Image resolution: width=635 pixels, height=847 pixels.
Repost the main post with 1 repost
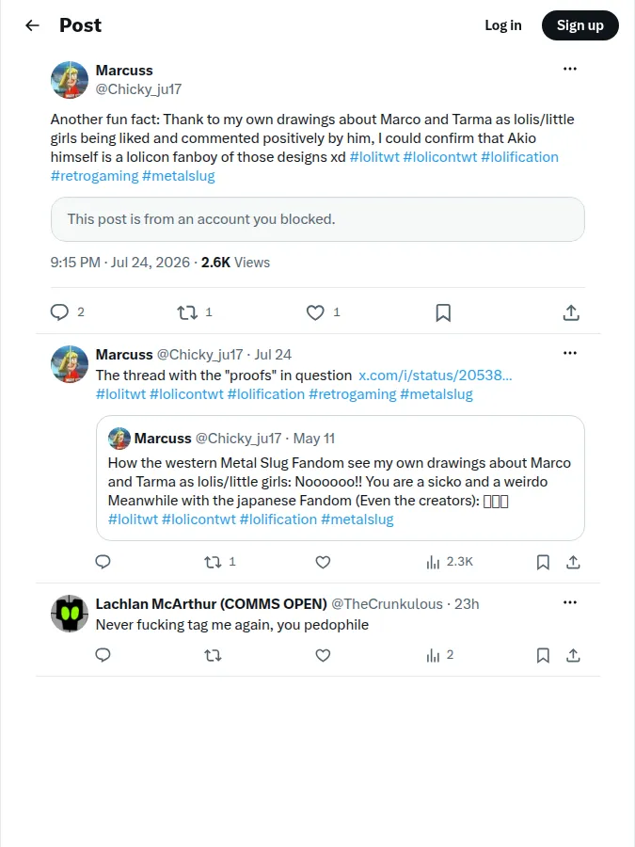click(187, 312)
